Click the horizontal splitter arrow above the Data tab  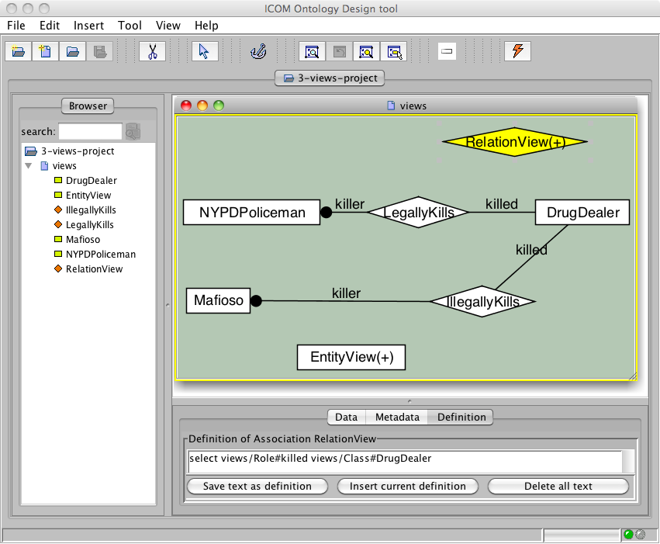click(x=409, y=401)
